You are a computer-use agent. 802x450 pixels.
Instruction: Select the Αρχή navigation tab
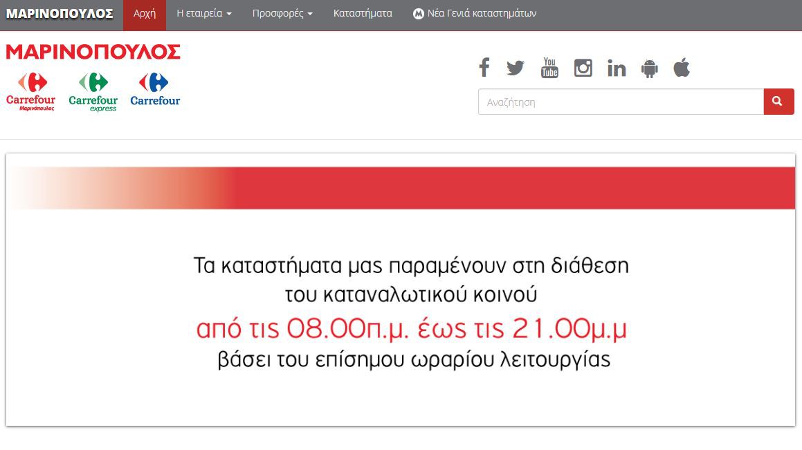pyautogui.click(x=145, y=14)
